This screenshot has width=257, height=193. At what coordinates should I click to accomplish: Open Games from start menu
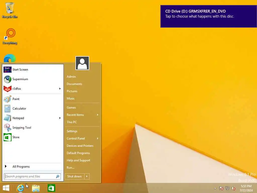[71, 108]
